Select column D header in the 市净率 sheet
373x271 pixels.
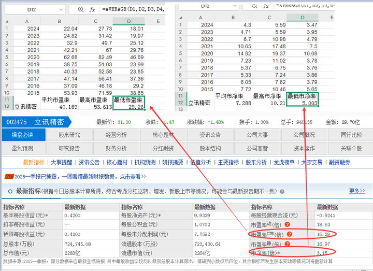pyautogui.click(x=303, y=18)
